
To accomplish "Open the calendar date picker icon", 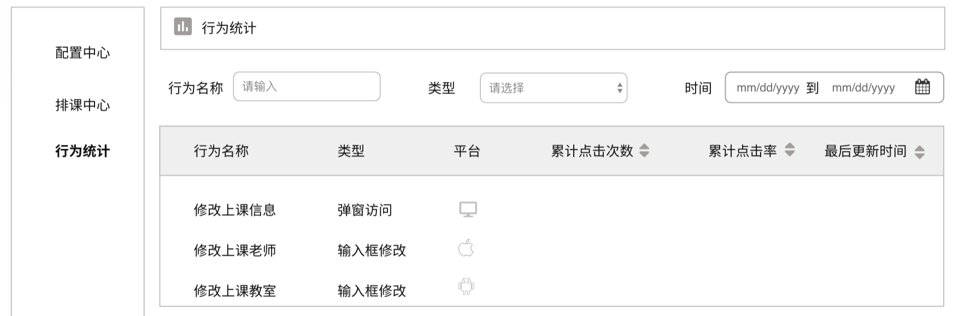I will point(922,87).
